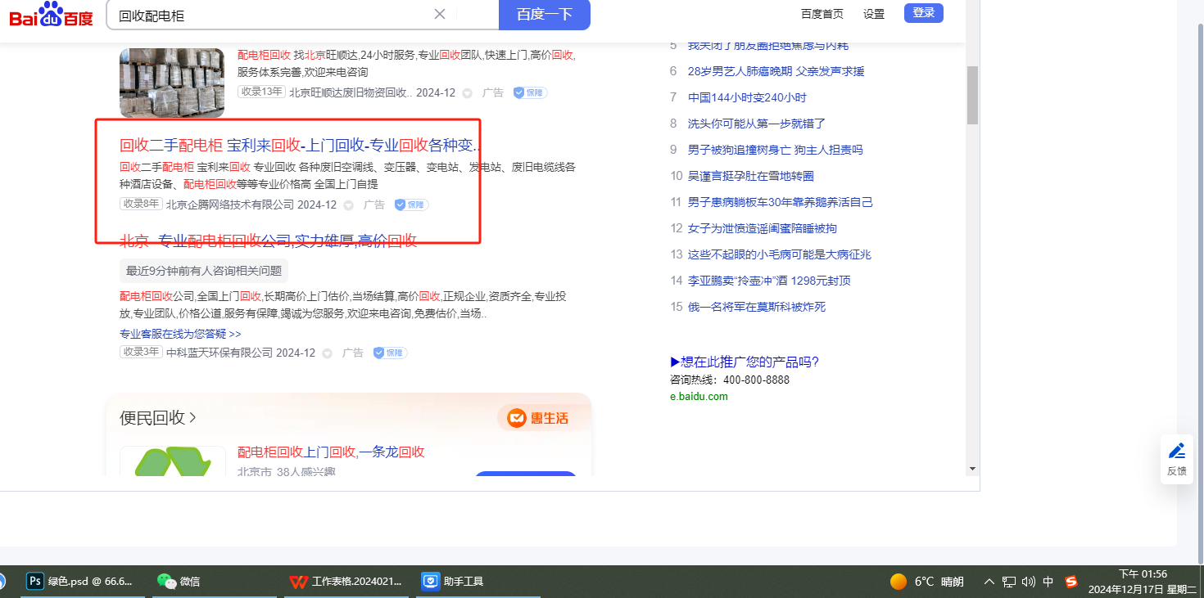
Task: Click the network icon in system tray
Action: [1009, 582]
